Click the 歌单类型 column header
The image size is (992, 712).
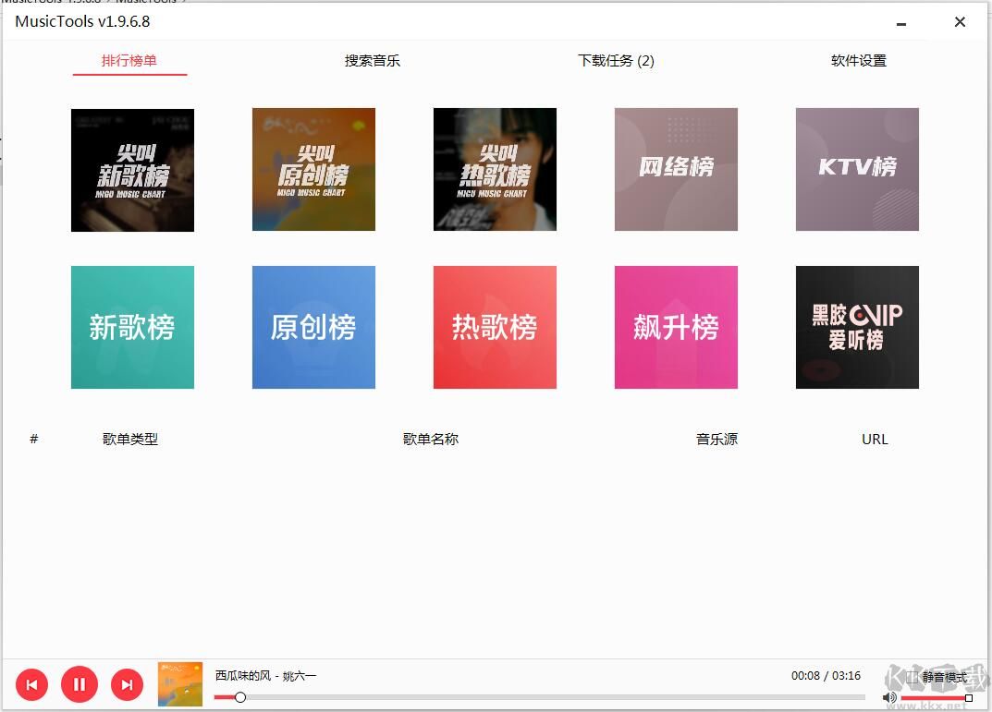coord(129,439)
